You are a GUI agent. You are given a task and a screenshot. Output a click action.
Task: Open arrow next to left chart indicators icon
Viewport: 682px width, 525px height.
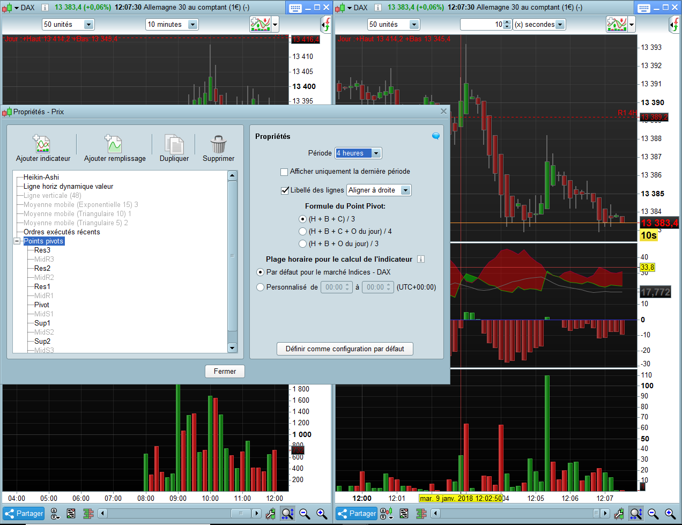275,24
